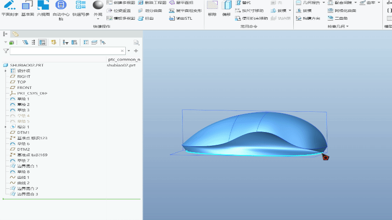This screenshot has height=220, width=392.
Task: Click 位姿重置 in the ribbon
Action: 119,11
